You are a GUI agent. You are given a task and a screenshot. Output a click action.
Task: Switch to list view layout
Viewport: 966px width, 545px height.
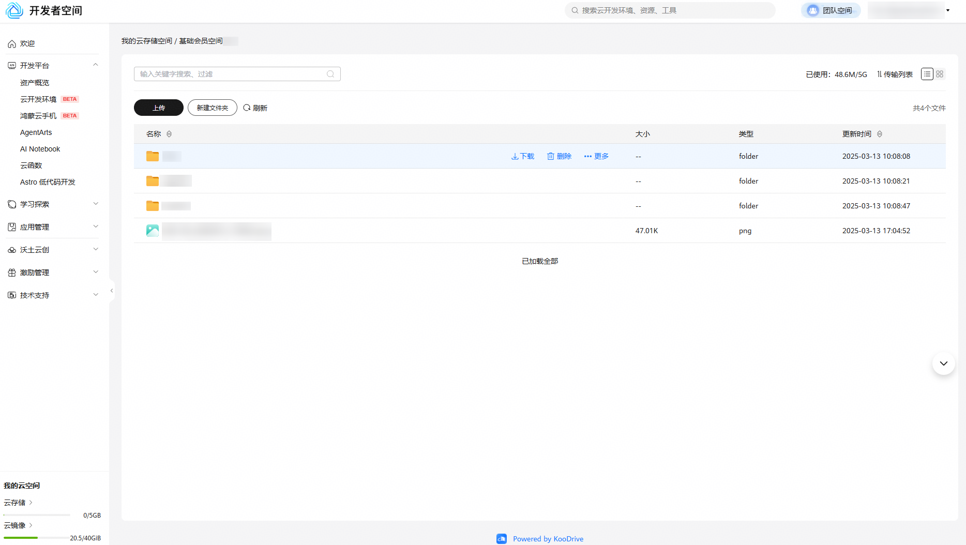(927, 74)
